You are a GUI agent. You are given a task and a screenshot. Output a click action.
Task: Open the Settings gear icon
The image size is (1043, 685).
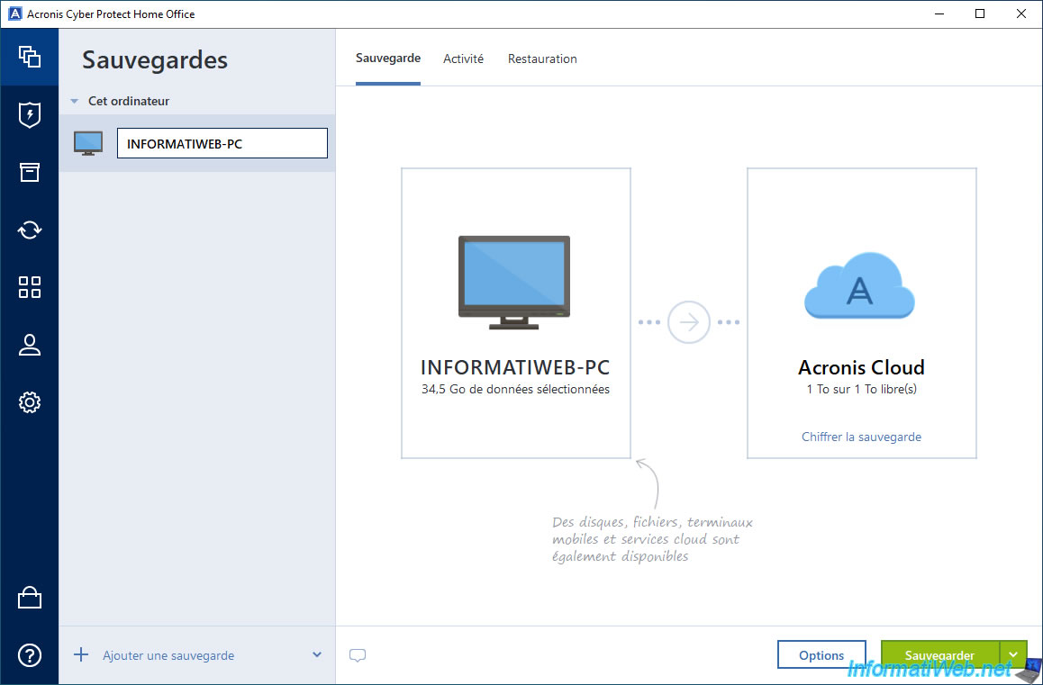click(29, 402)
